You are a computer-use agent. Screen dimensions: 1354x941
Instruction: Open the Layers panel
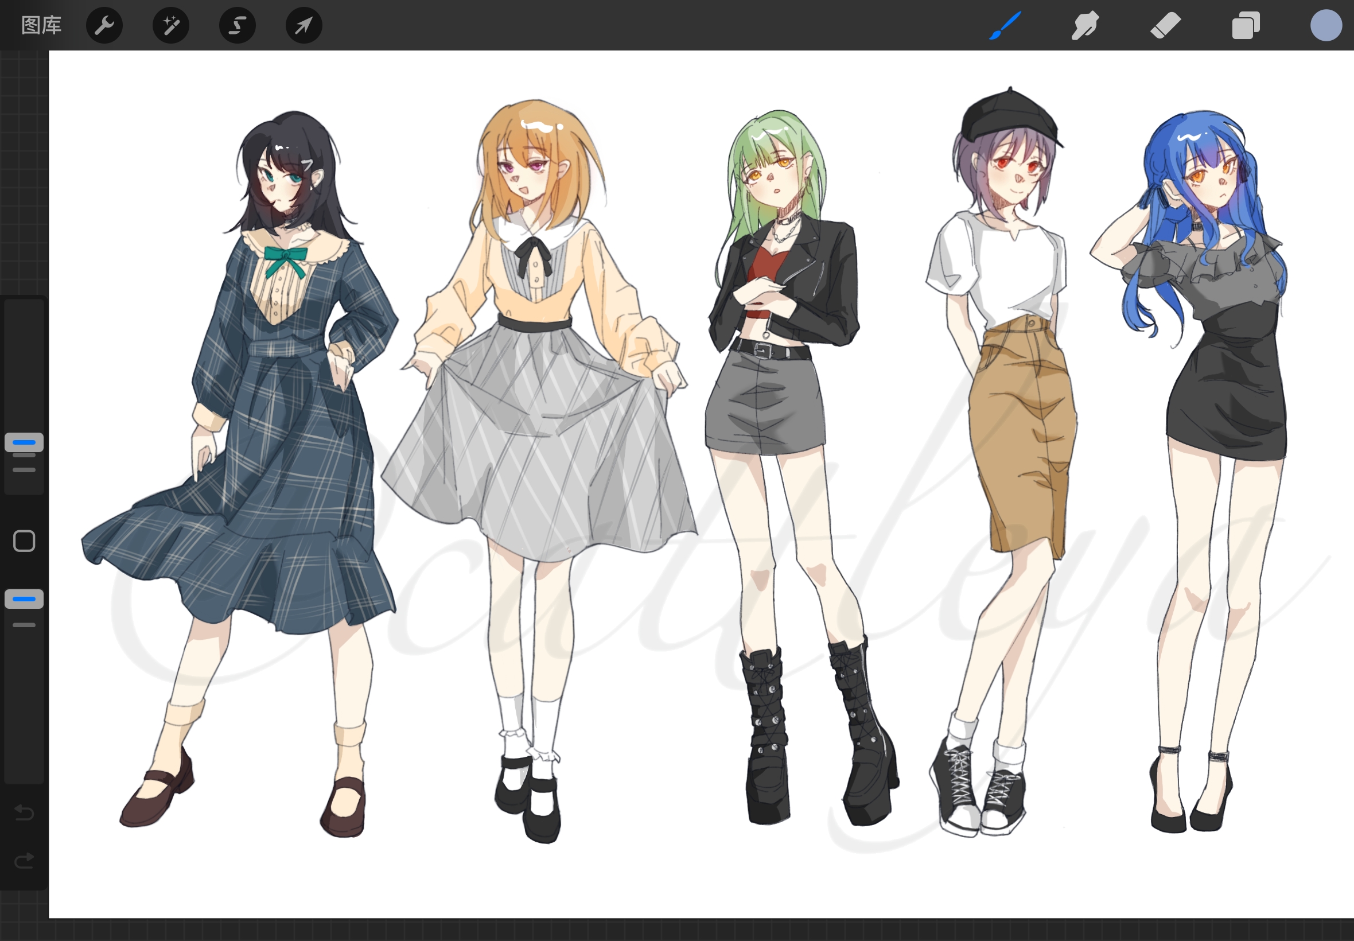click(1246, 25)
